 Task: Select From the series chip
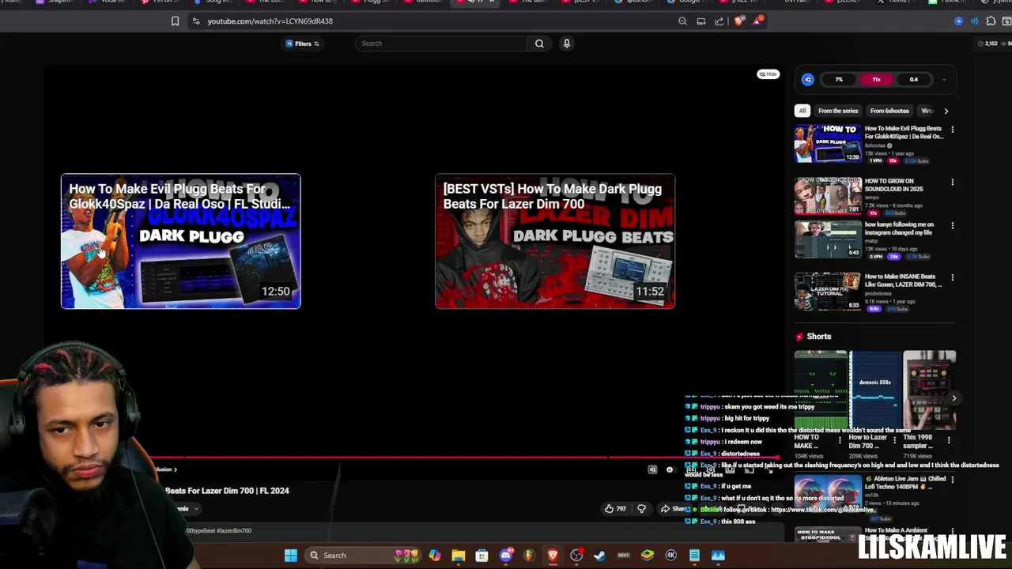838,111
